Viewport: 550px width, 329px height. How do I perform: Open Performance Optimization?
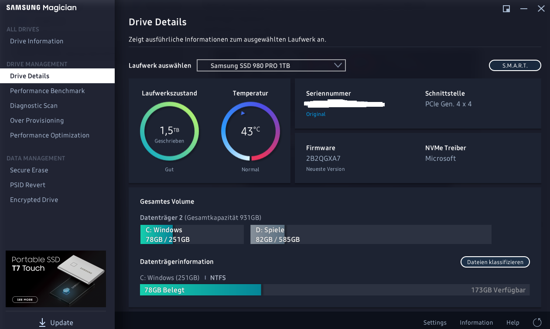[x=50, y=135]
